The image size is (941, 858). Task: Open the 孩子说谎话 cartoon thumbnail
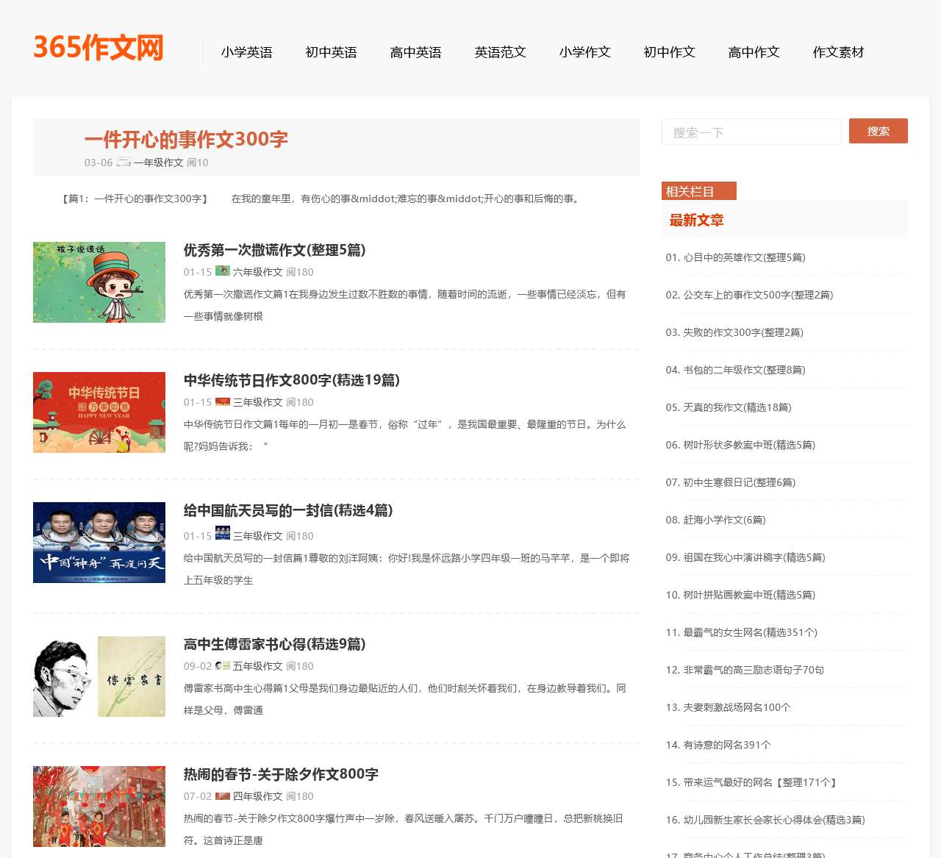point(99,282)
